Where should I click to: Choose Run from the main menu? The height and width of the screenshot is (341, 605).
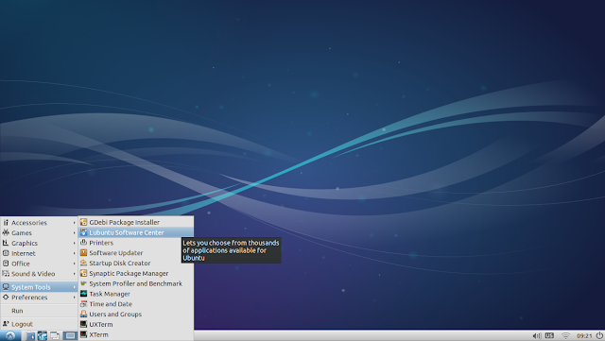39,311
